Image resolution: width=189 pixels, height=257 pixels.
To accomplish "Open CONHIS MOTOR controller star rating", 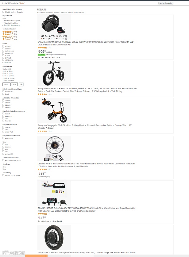I will (42, 214).
